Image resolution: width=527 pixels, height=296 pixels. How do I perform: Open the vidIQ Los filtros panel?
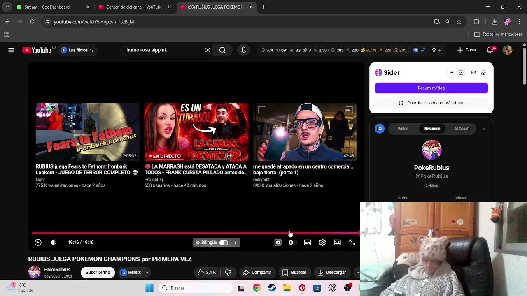coord(78,50)
